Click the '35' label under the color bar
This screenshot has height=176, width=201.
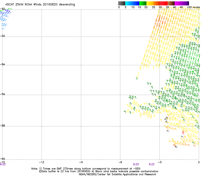point(167,7)
